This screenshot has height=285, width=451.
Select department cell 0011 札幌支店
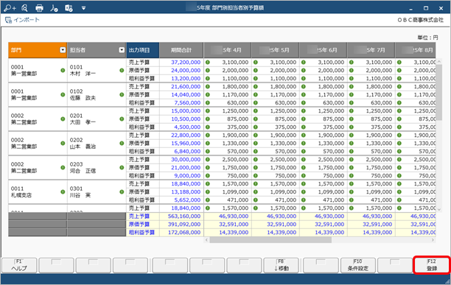pyautogui.click(x=38, y=191)
